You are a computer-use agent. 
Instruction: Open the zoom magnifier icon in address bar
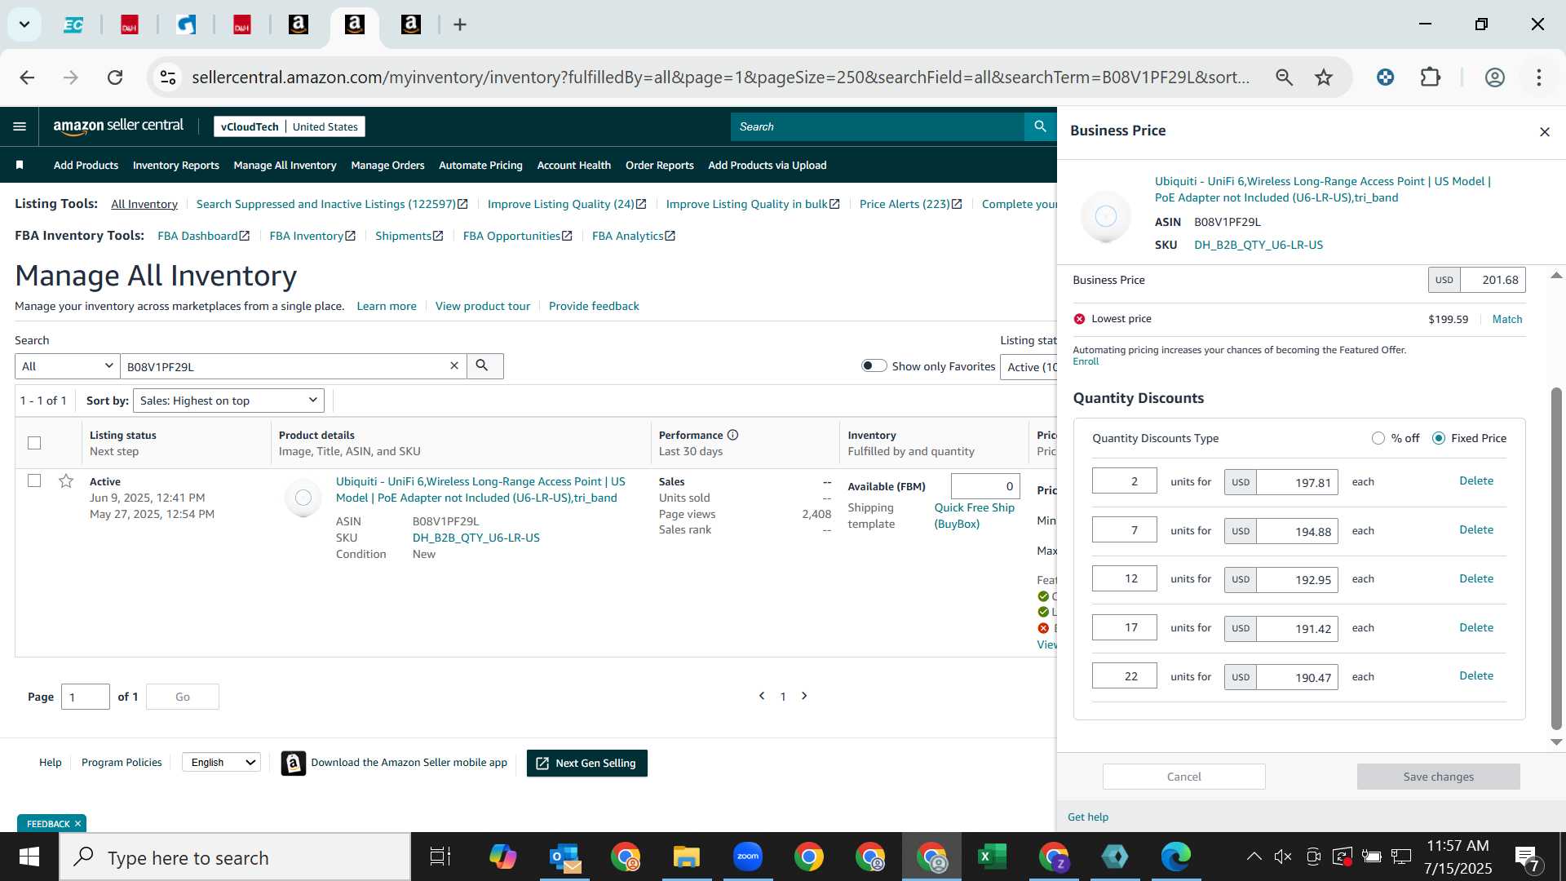(1284, 77)
